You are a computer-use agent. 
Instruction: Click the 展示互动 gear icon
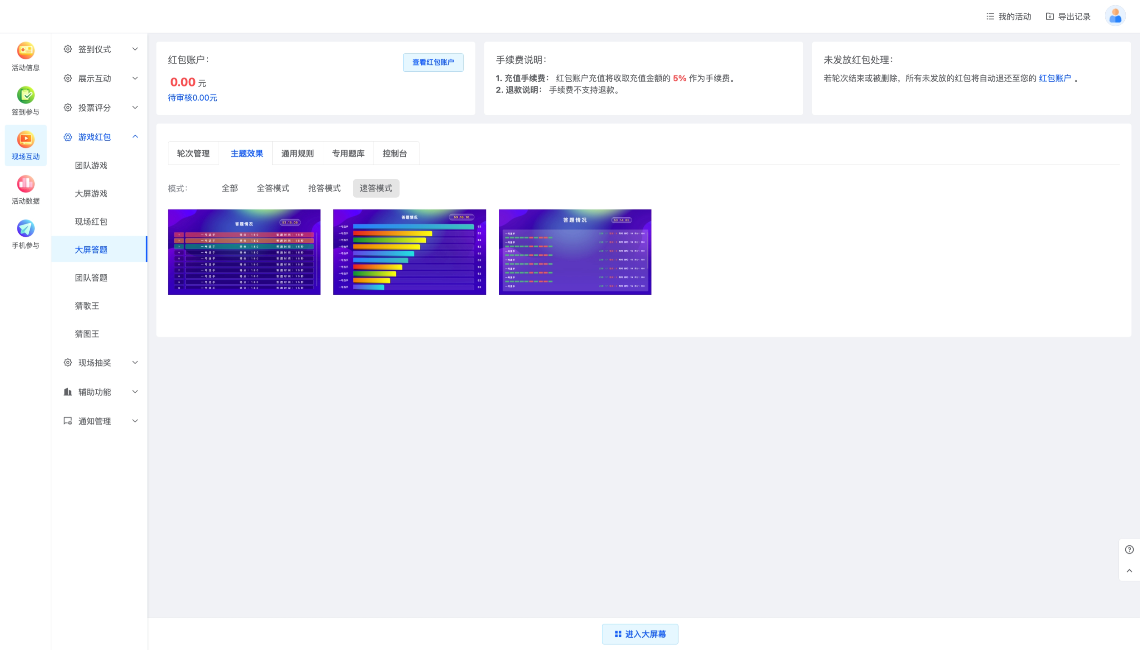pos(68,78)
